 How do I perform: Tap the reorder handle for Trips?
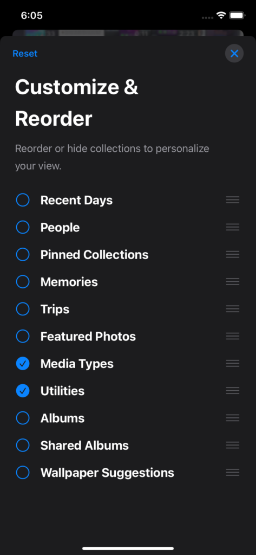tap(233, 309)
